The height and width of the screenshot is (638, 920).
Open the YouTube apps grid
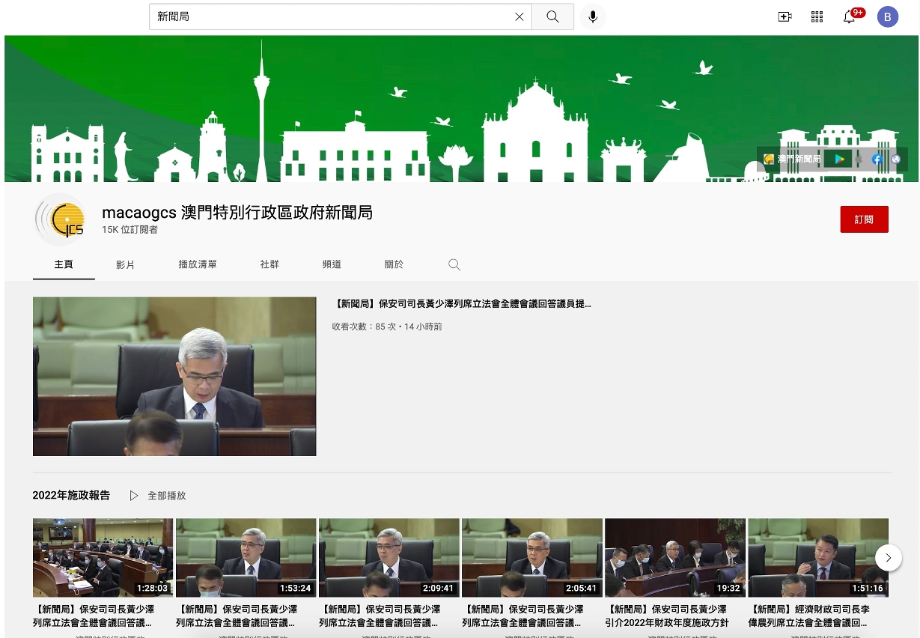[817, 16]
